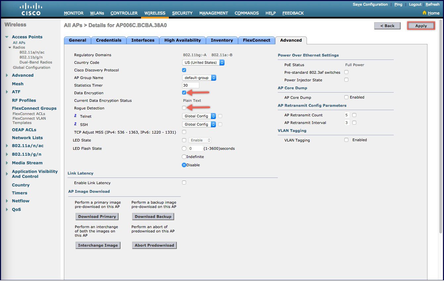Expand the ATF sidebar section
Image resolution: width=444 pixels, height=281 pixels.
[x=7, y=92]
